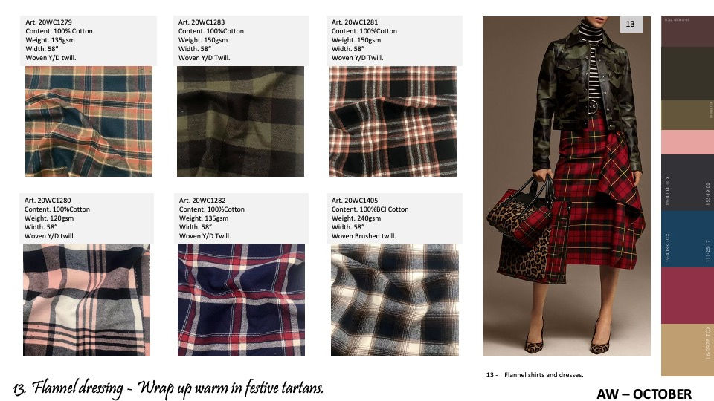Click the model in red tartan skirt photo

tap(567, 186)
